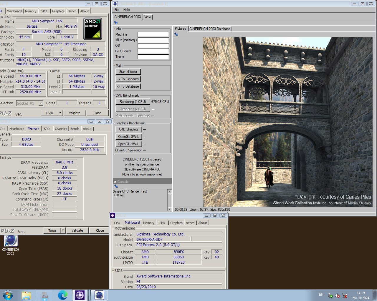Click the To Clipboard button
The width and height of the screenshot is (377, 301).
coord(128,79)
